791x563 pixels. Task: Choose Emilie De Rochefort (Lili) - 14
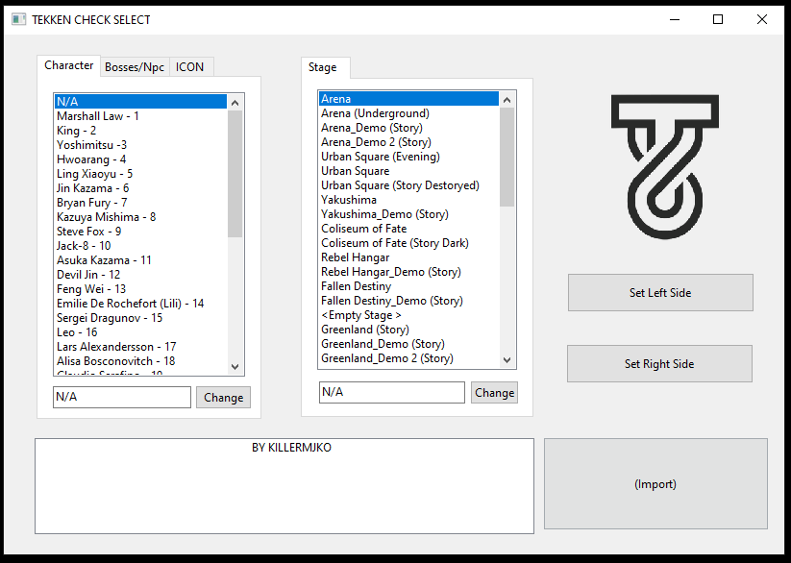tap(140, 304)
